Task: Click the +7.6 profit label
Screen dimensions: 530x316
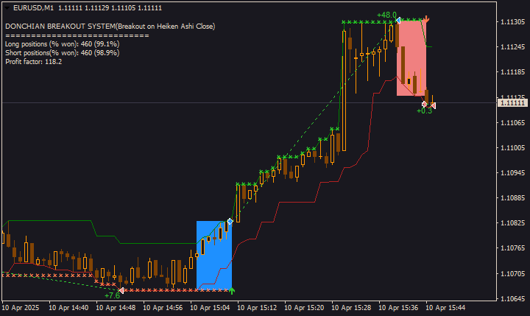Action: pos(112,295)
